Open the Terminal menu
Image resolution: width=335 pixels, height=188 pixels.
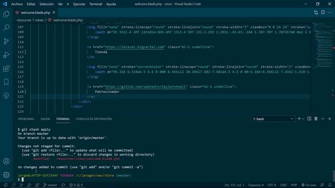[x=95, y=4]
